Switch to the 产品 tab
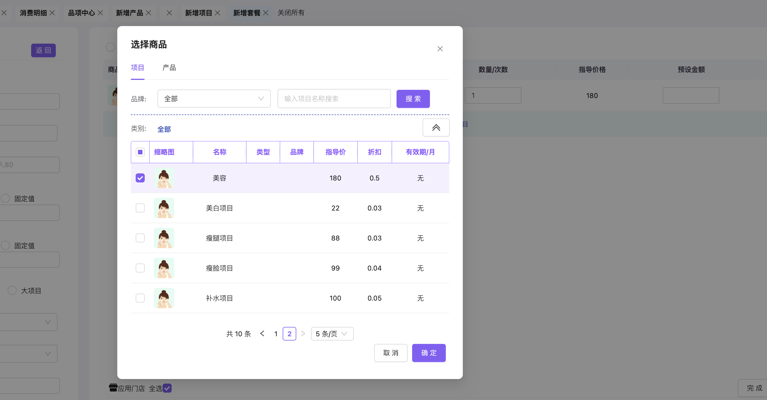Viewport: 767px width, 400px height. (169, 68)
